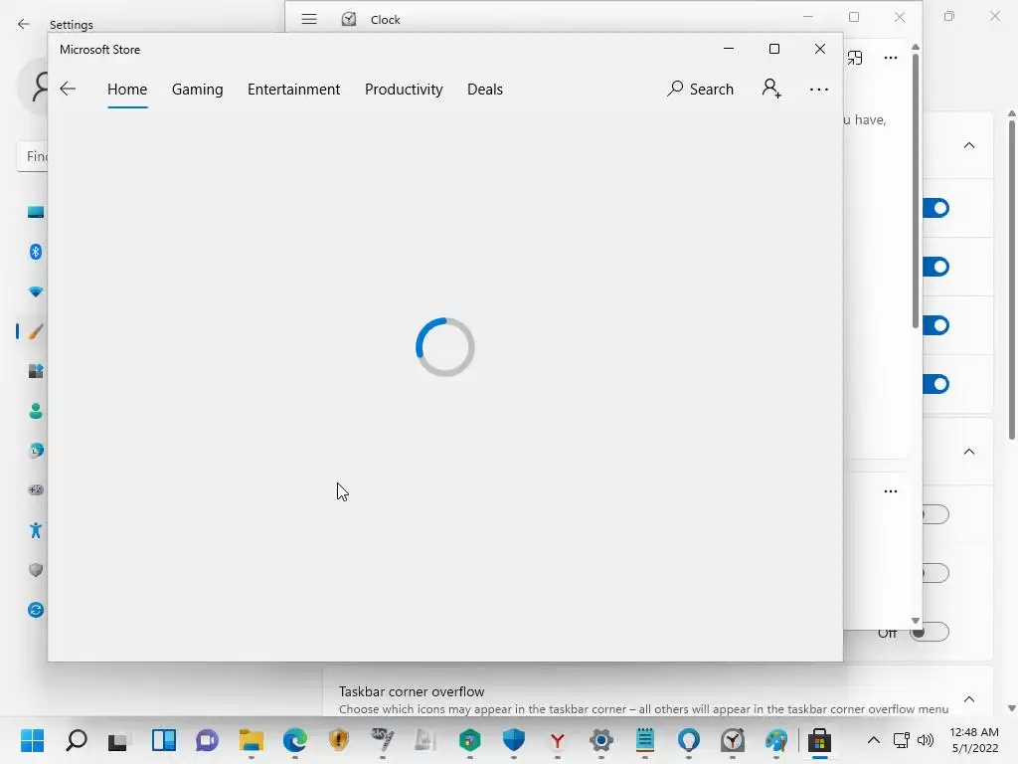Click the Settings window vertical scrollbar
The image size is (1018, 764).
[1011, 280]
